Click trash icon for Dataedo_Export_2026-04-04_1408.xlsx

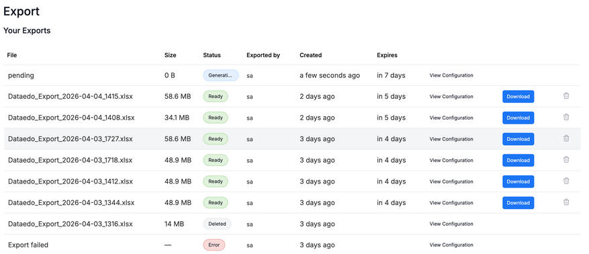(x=566, y=117)
